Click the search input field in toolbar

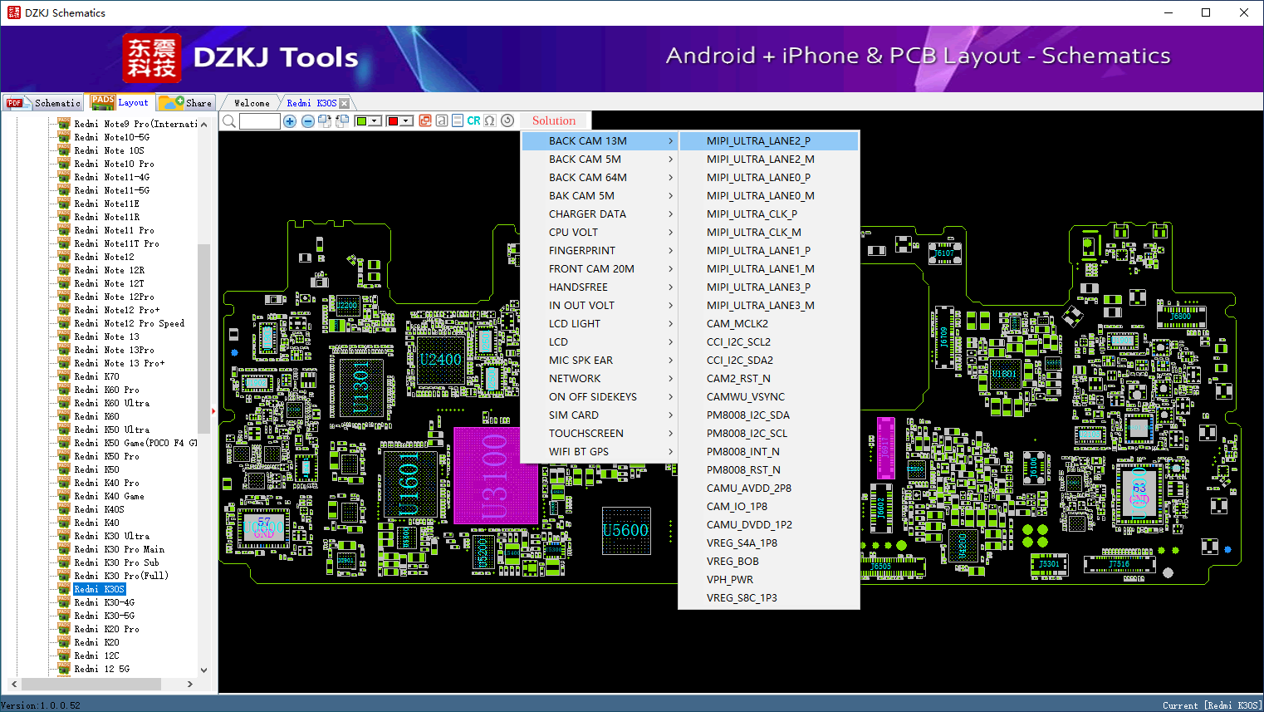(x=259, y=121)
